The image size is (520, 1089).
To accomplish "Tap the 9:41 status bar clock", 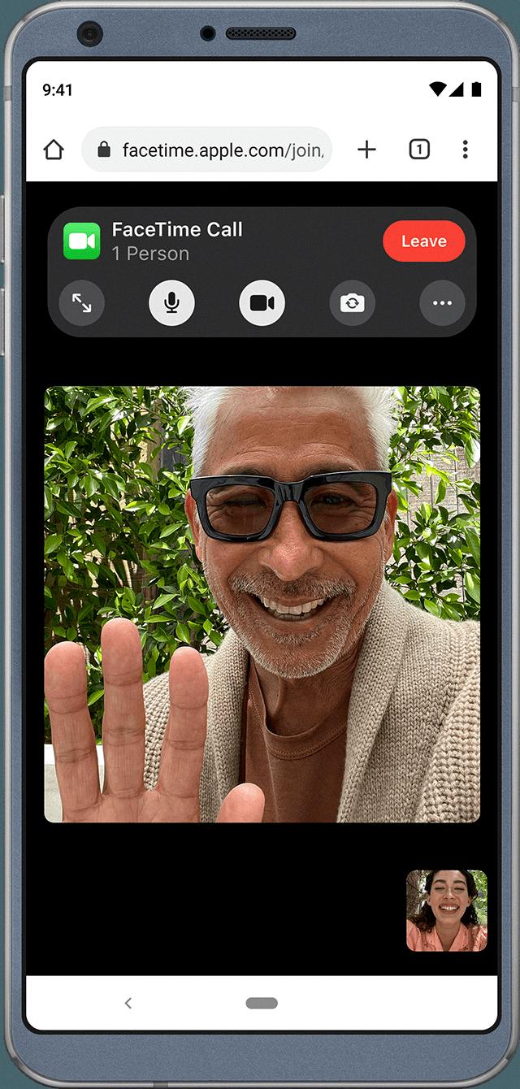I will point(57,90).
